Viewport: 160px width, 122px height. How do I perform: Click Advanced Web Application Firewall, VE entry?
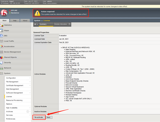[80, 73]
